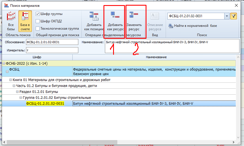The height and width of the screenshot is (146, 244).
Task: Click the horizontal scrollbar right arrow
Action: click(x=234, y=142)
